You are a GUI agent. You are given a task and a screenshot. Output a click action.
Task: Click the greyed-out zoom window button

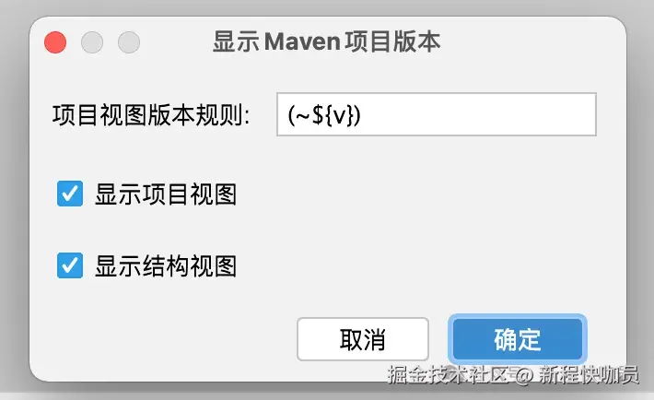[x=128, y=42]
